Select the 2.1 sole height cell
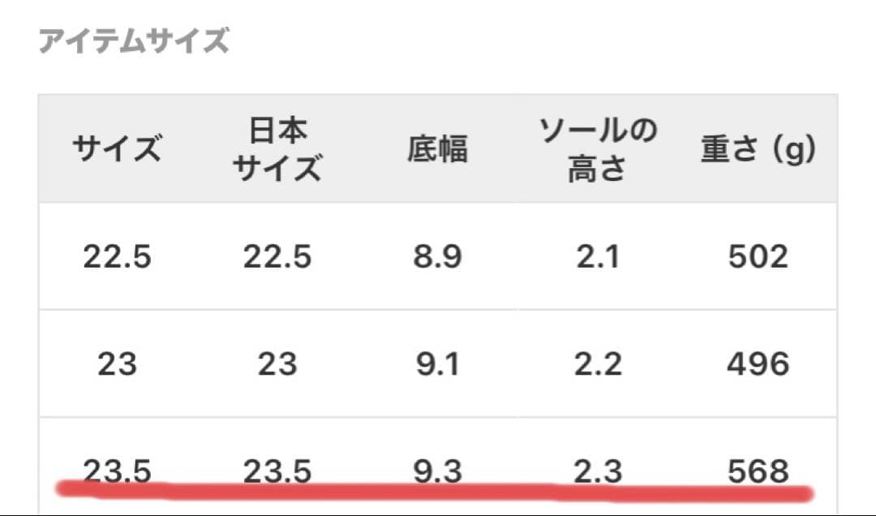 click(x=598, y=256)
